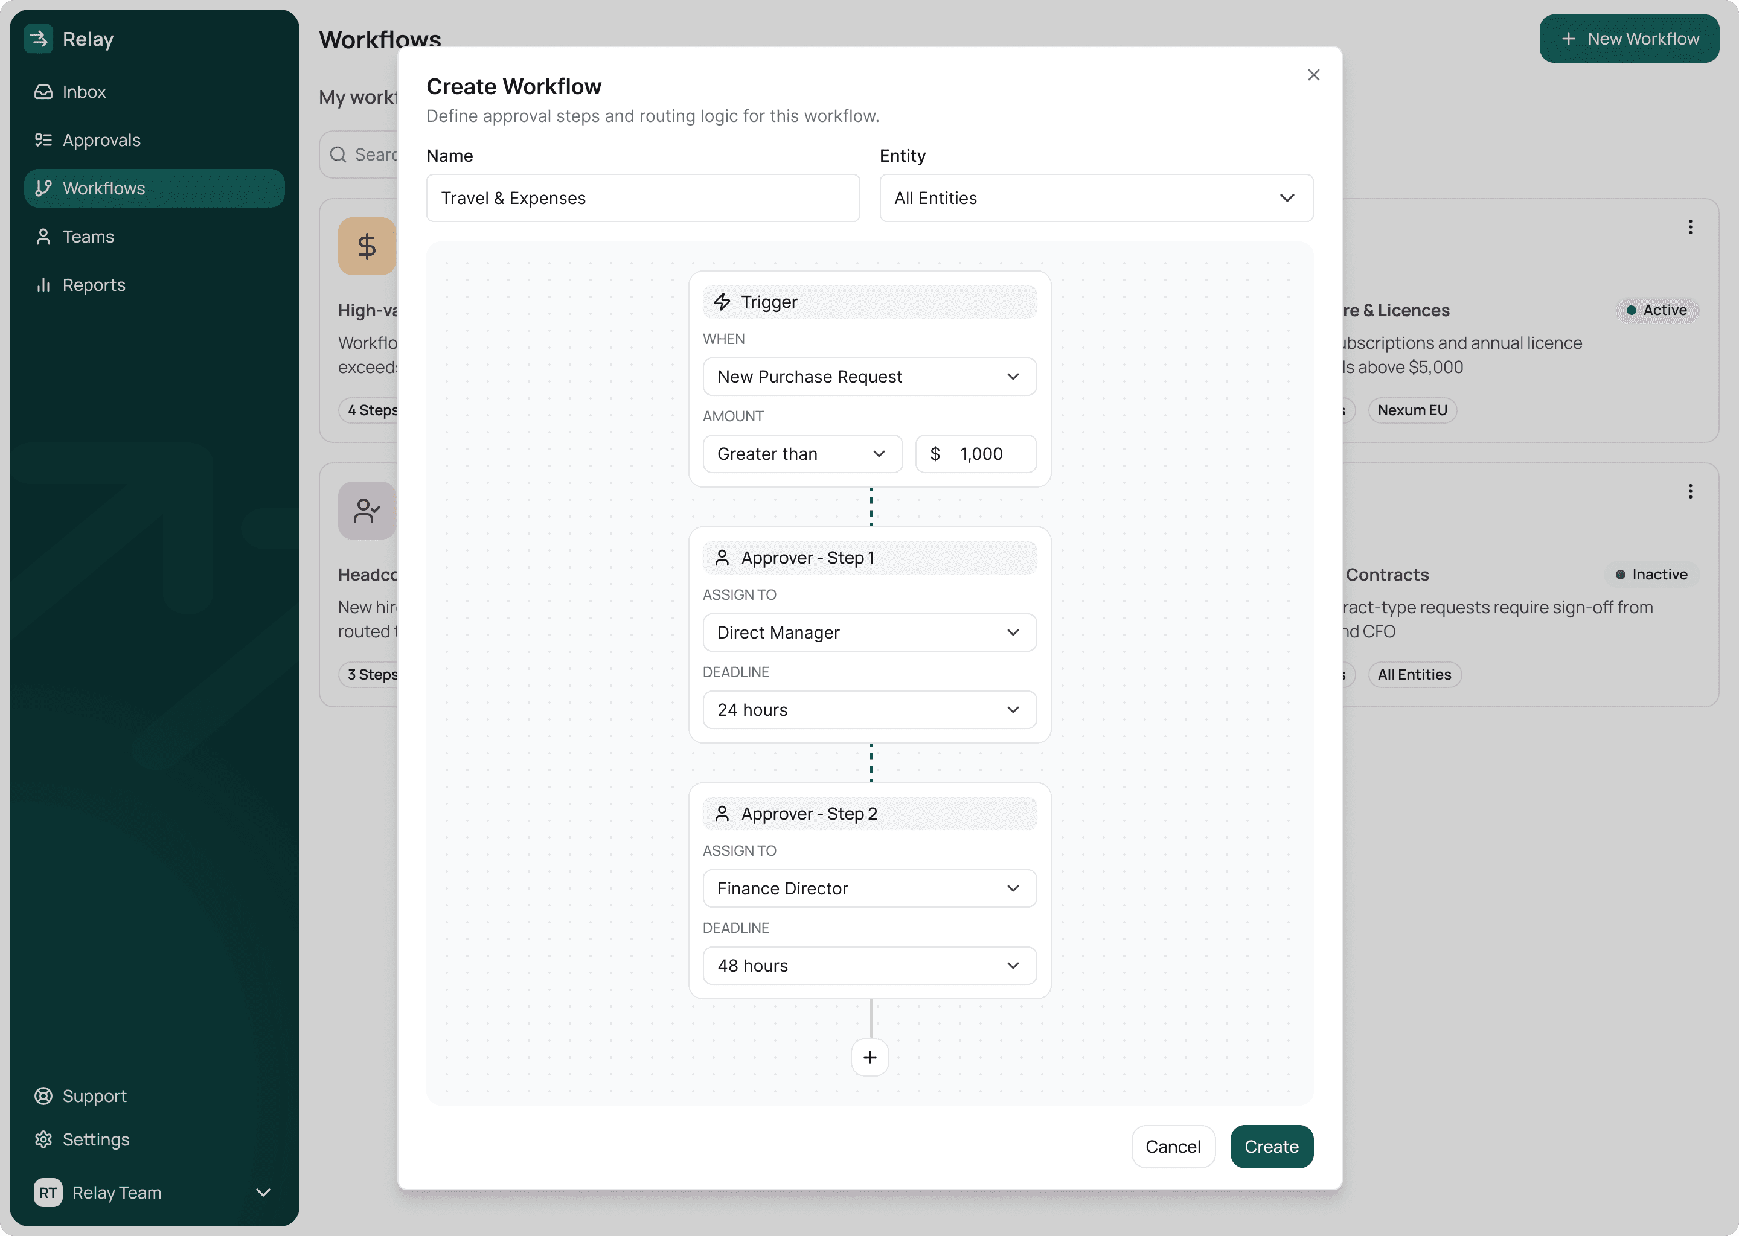Click the Active status badge

(x=1657, y=310)
